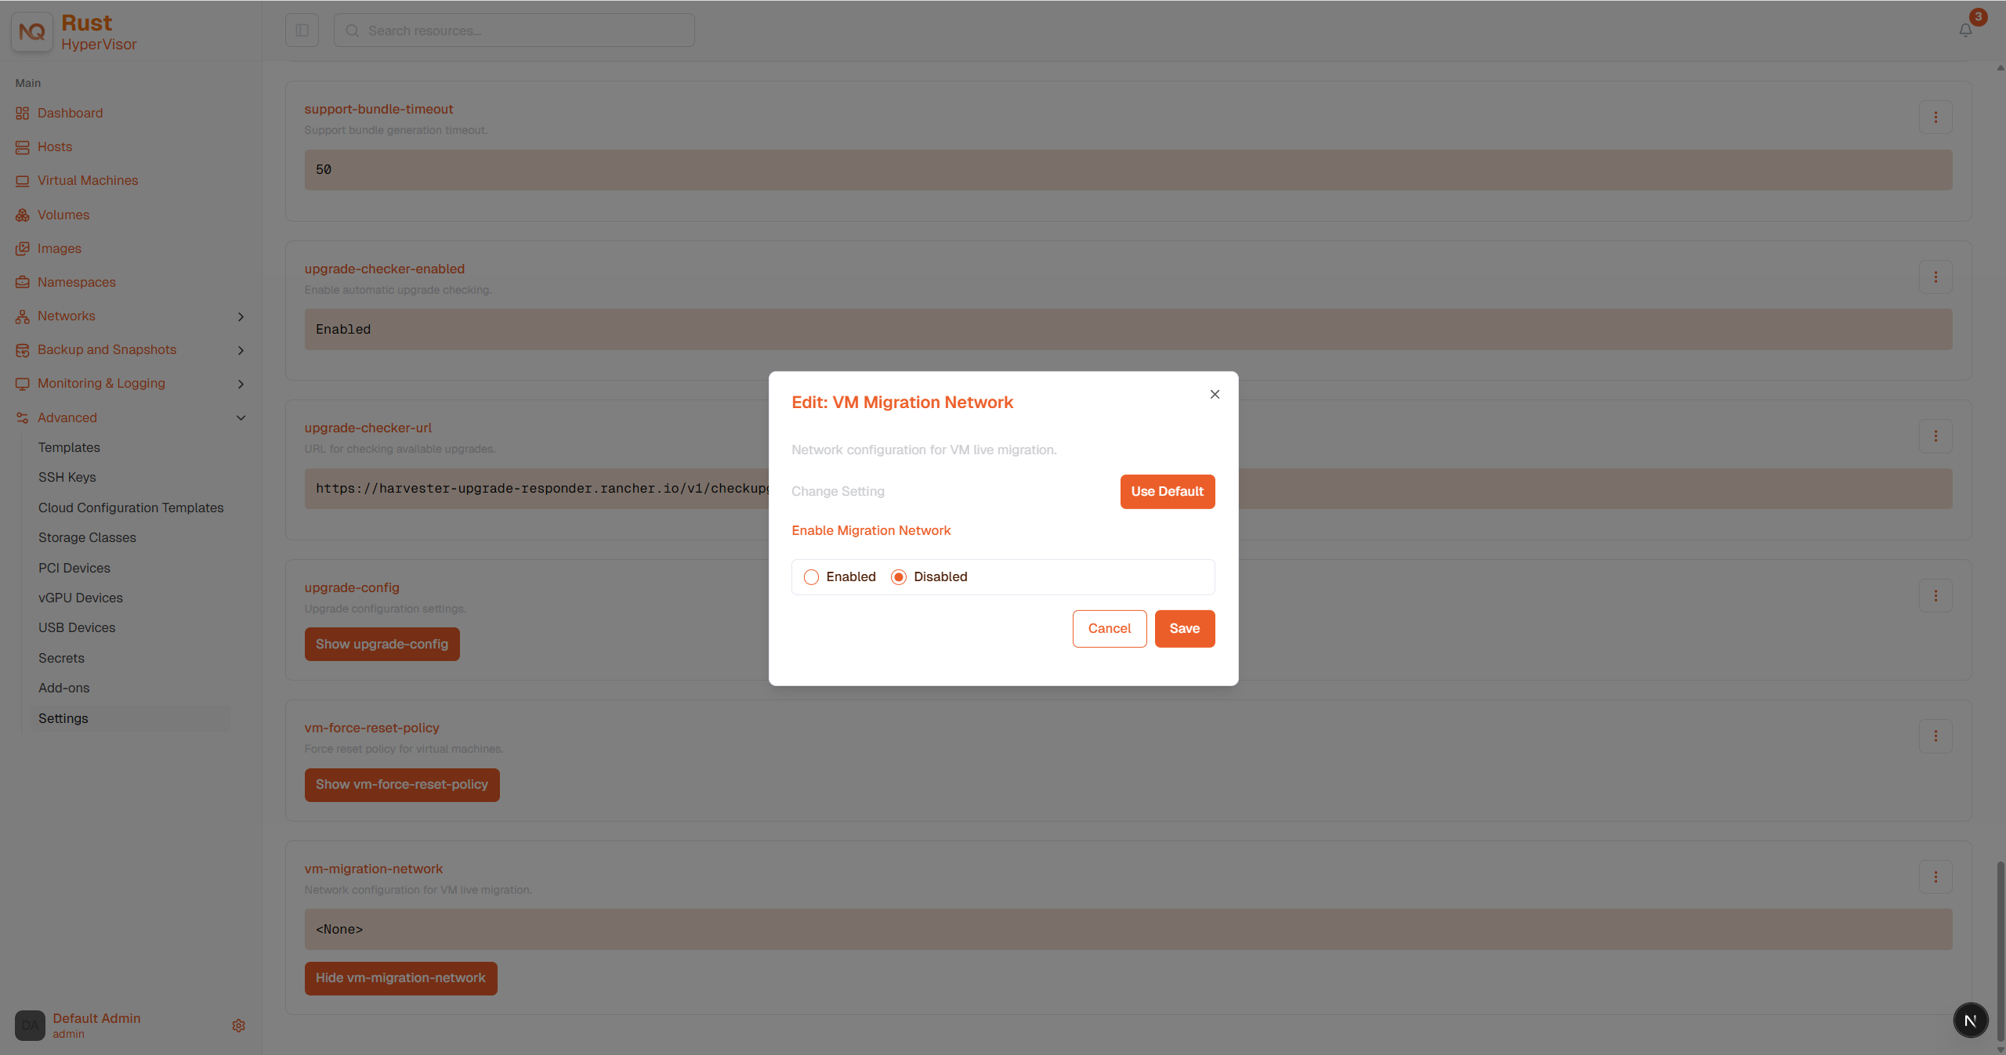
Task: Open Add-ons page
Action: [x=63, y=688]
